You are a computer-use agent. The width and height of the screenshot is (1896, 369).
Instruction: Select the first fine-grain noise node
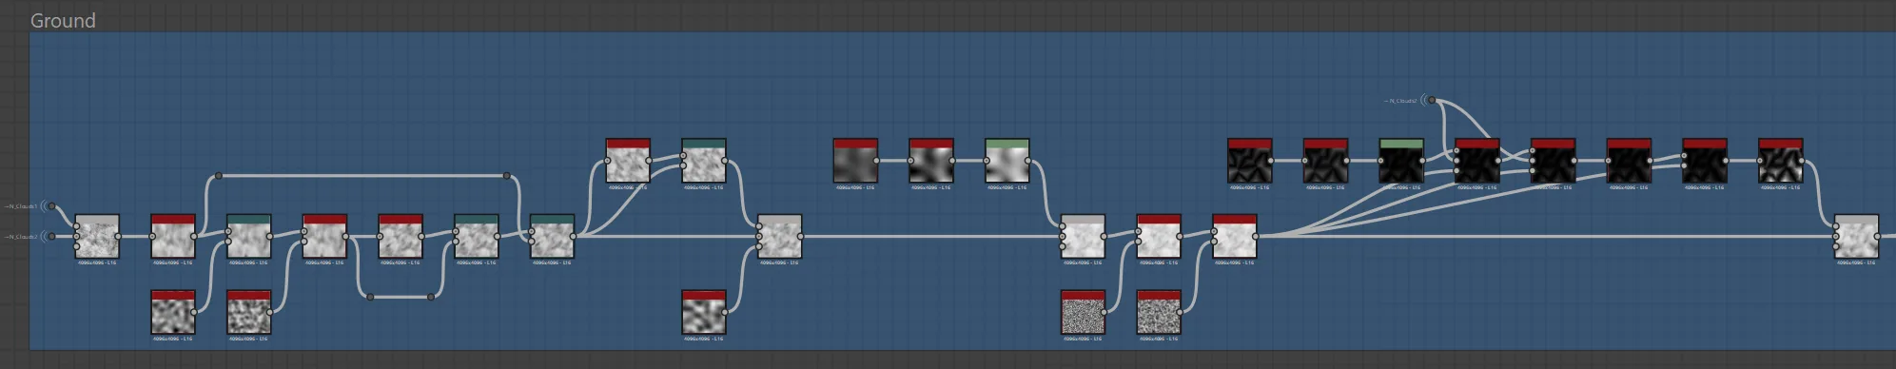tap(1083, 312)
